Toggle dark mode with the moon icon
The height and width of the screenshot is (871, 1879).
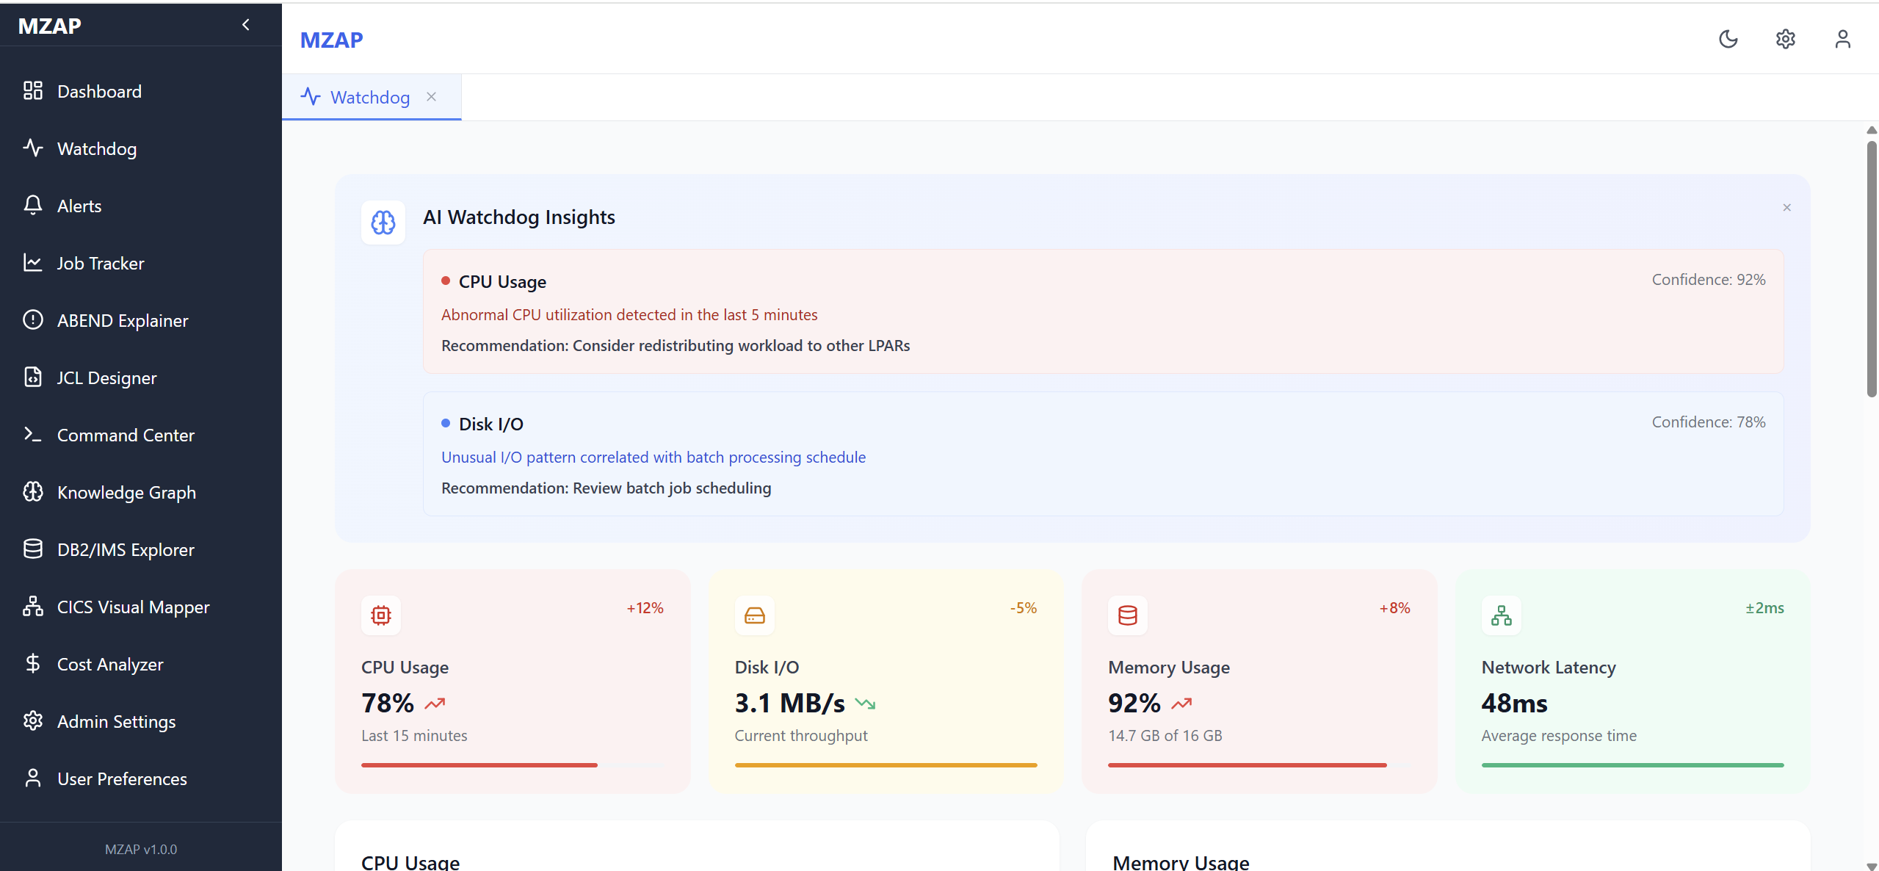[x=1728, y=39]
